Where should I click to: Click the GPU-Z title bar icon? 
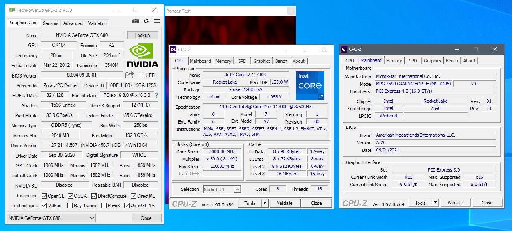(x=12, y=10)
